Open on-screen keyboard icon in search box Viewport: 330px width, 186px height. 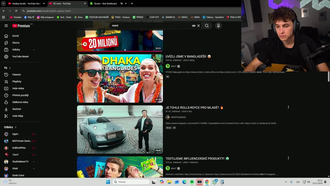point(194,26)
